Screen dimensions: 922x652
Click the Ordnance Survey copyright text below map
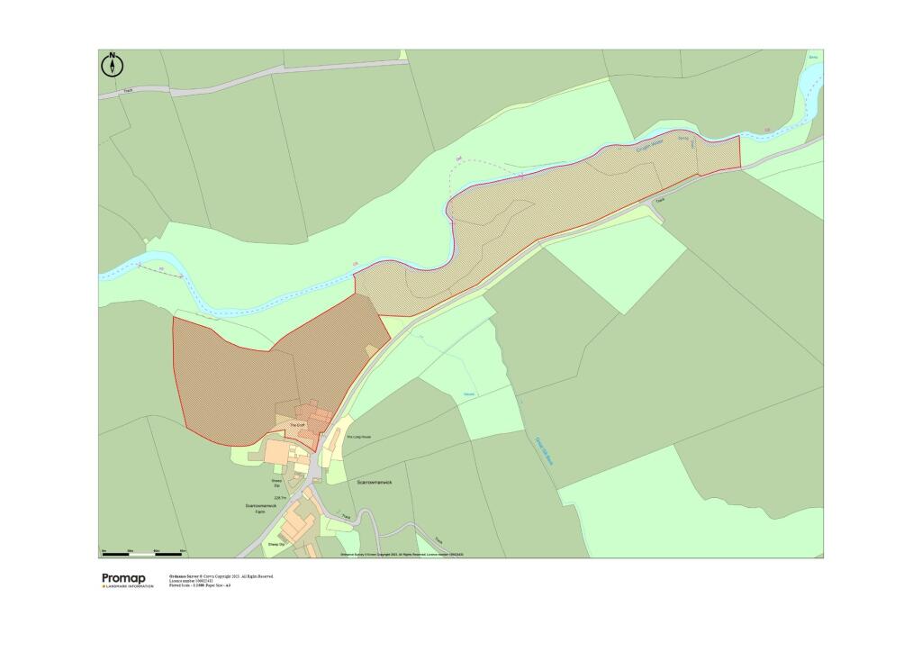coord(221,575)
